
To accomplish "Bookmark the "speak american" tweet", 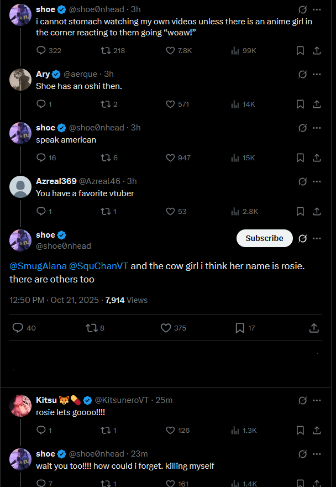I will click(x=300, y=158).
